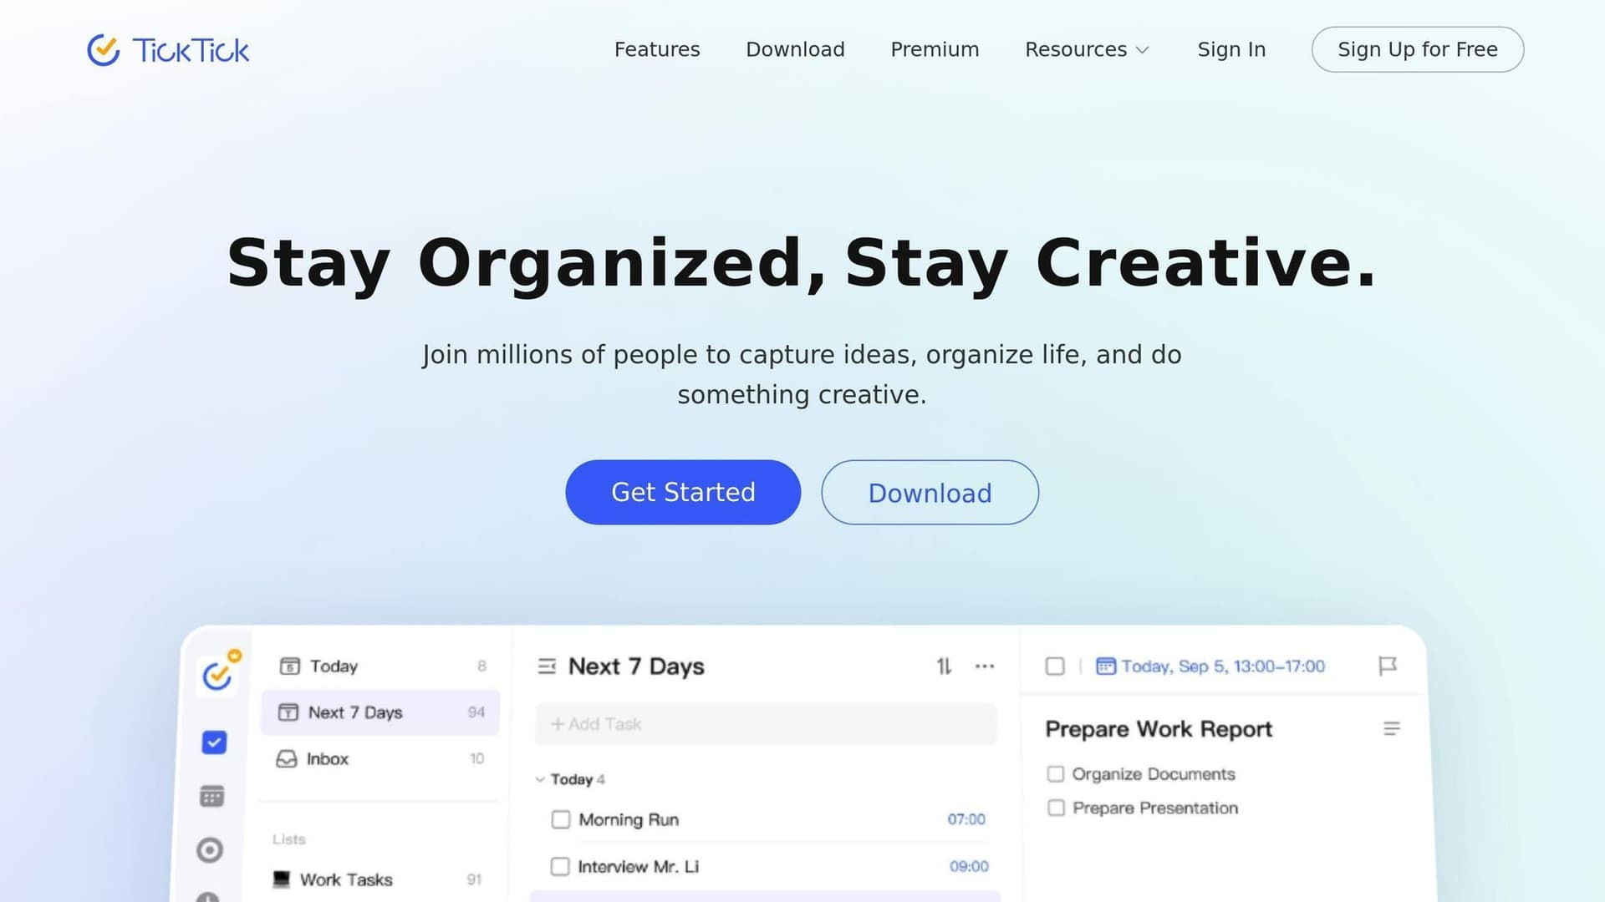Screen dimensions: 1605x902
Task: Open the focus timer circle icon
Action: [x=210, y=849]
